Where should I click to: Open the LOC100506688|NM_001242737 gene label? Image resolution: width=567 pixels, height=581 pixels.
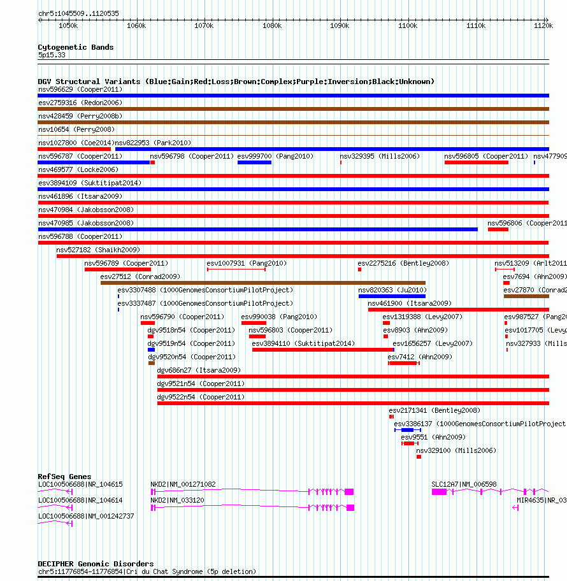click(x=86, y=516)
